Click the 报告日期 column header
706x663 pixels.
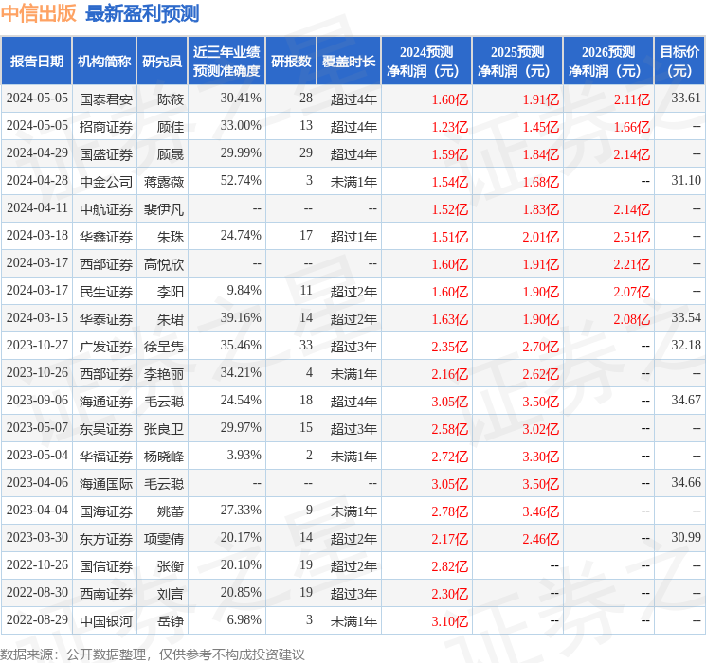pos(36,61)
